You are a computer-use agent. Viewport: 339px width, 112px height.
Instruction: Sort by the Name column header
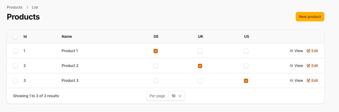67,36
